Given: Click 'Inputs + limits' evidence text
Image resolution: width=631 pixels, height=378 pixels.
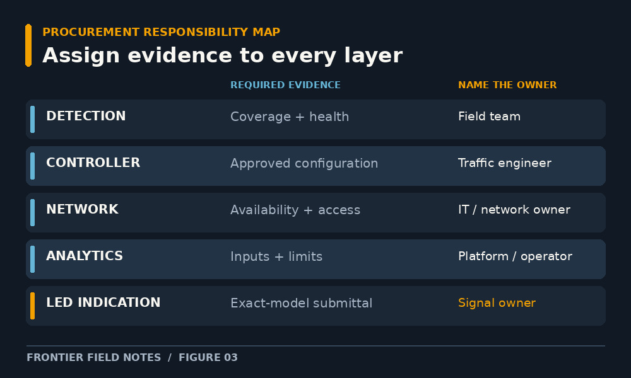Looking at the screenshot, I should pyautogui.click(x=276, y=256).
